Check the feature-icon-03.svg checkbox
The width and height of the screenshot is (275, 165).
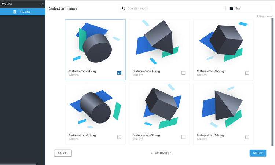183,73
